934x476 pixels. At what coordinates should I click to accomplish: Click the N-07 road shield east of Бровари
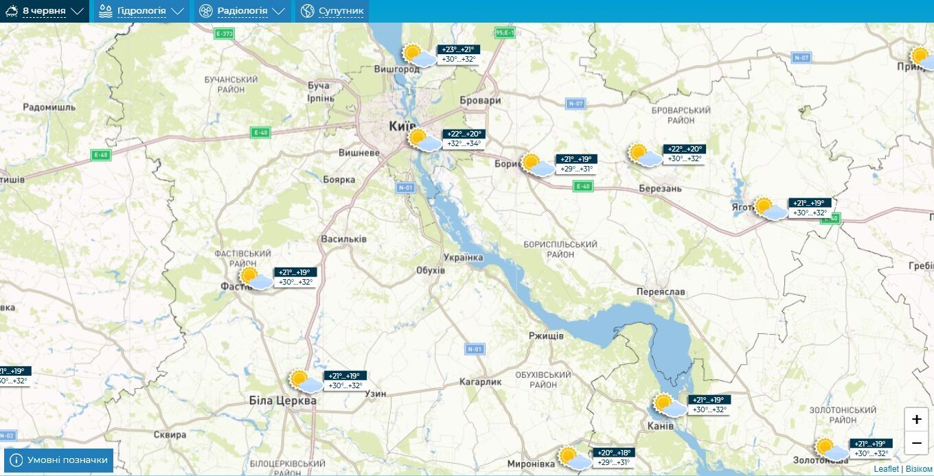pos(576,104)
